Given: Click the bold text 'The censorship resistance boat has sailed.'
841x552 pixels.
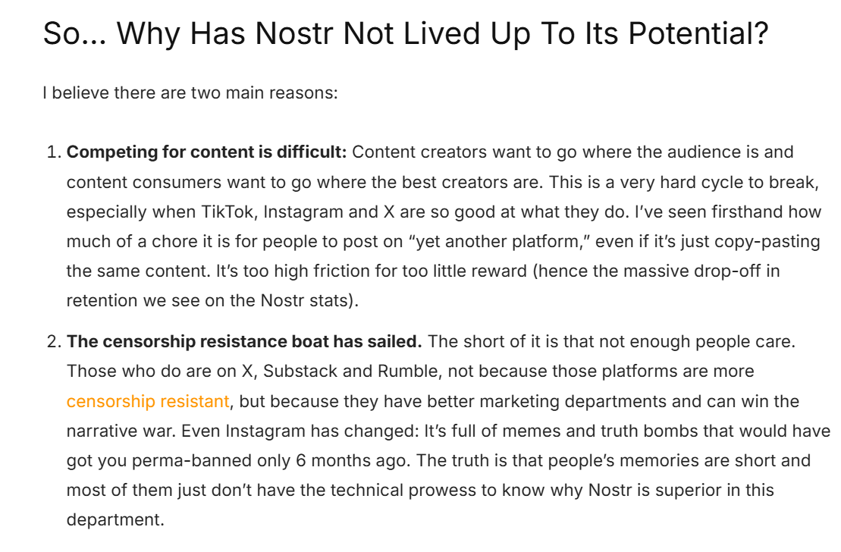Looking at the screenshot, I should pyautogui.click(x=244, y=342).
